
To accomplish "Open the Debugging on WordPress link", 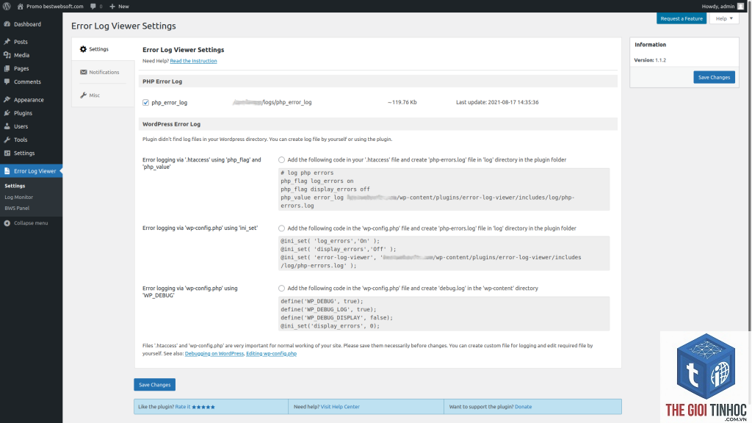I will tap(214, 353).
